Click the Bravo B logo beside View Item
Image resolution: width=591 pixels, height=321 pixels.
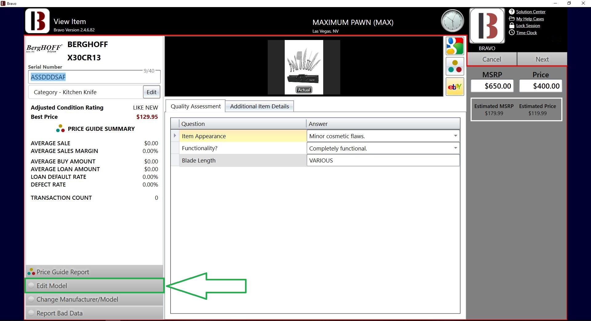[37, 21]
